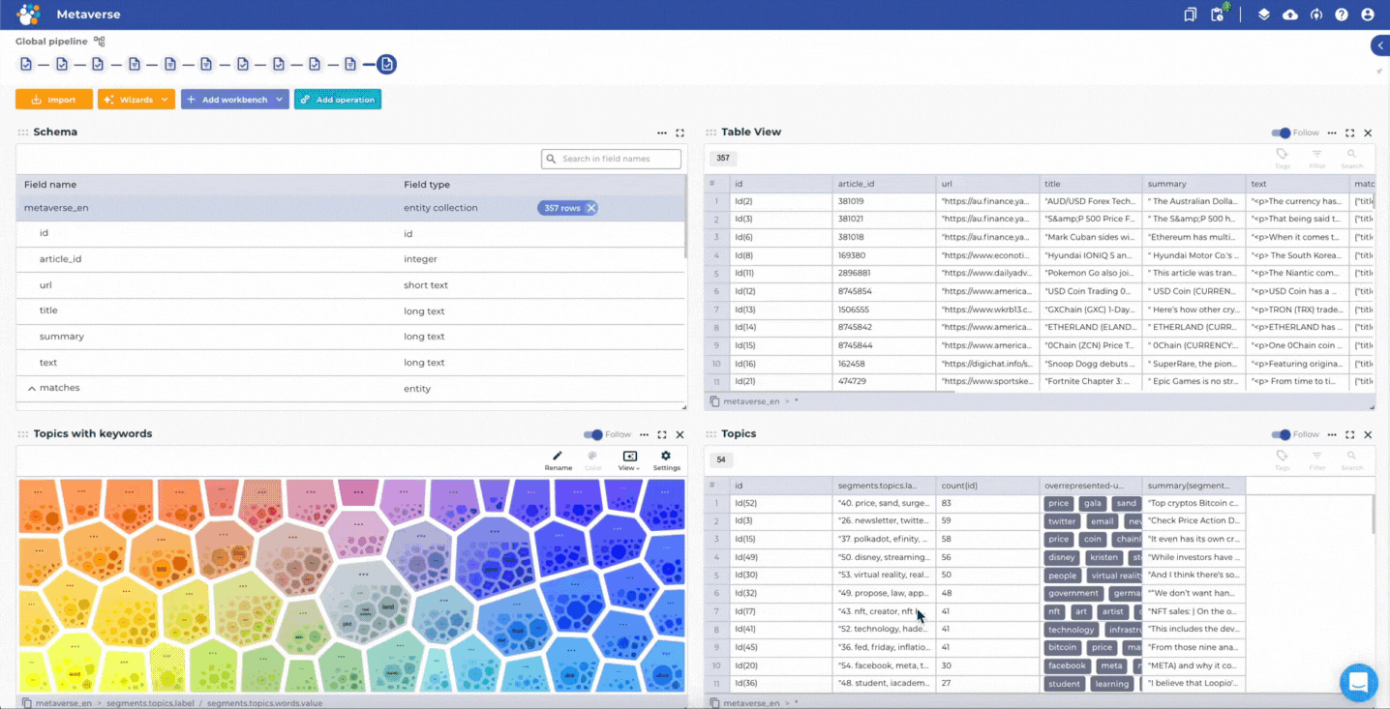The image size is (1390, 709).
Task: Click the Import button
Action: tap(53, 99)
